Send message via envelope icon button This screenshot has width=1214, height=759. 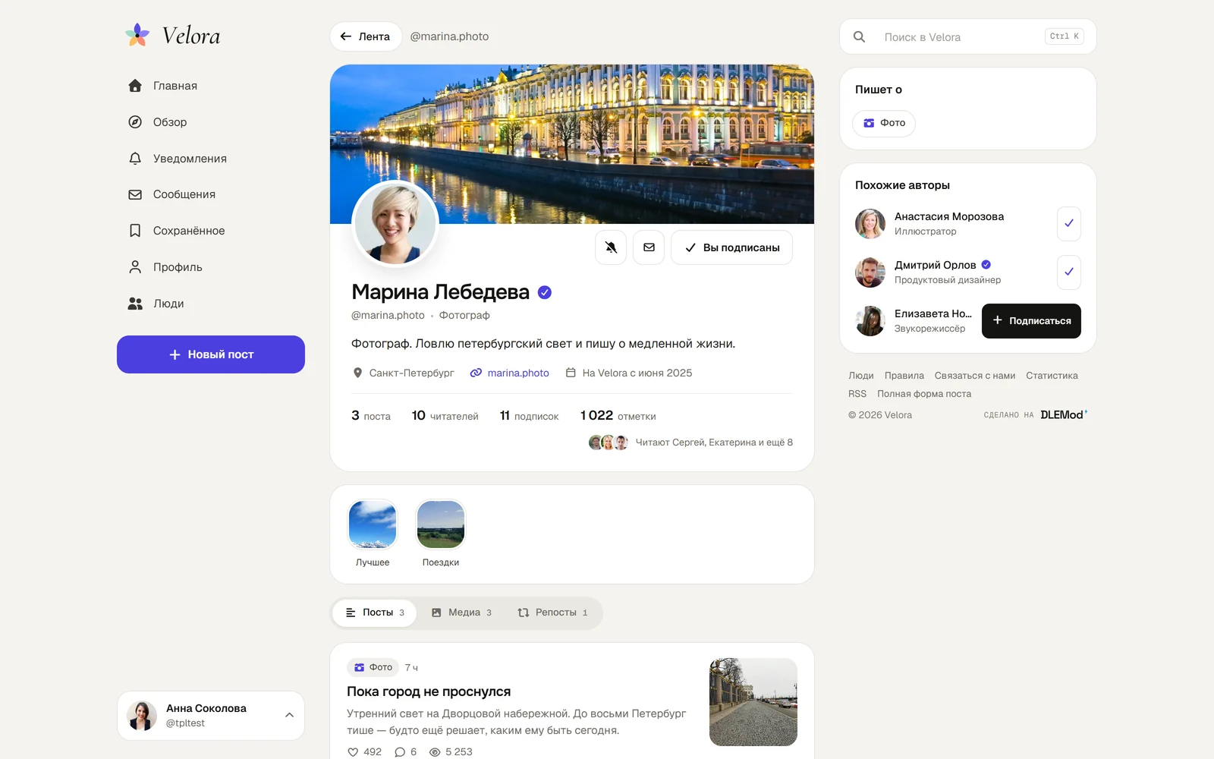tap(649, 247)
